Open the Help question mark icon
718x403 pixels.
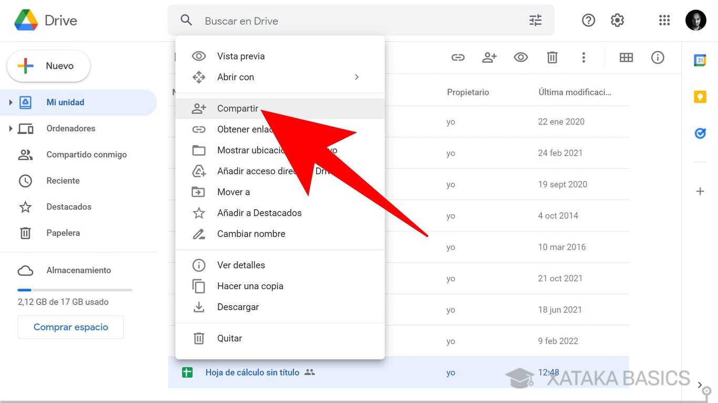(x=588, y=20)
